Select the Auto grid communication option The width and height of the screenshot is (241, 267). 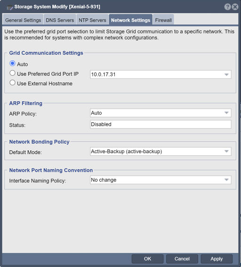[12, 64]
